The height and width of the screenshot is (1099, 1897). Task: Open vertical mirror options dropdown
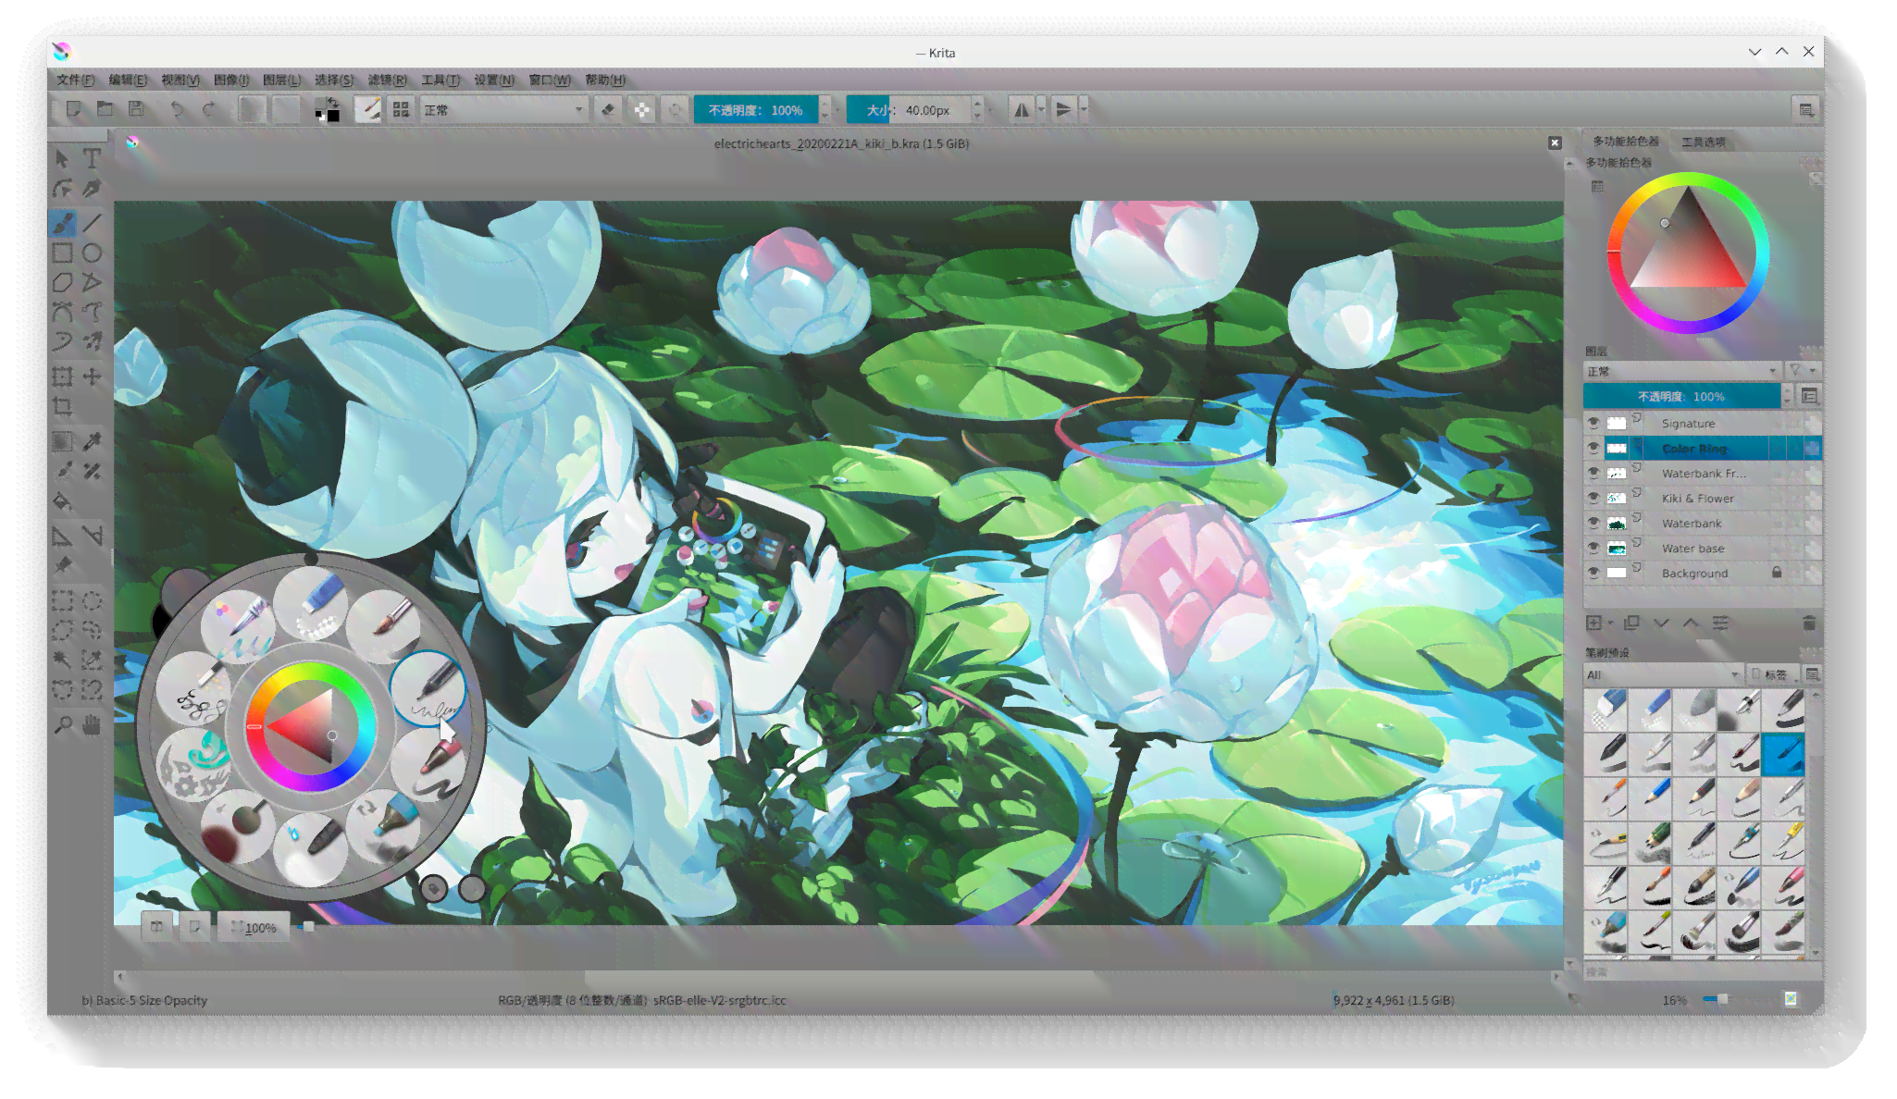[1084, 110]
